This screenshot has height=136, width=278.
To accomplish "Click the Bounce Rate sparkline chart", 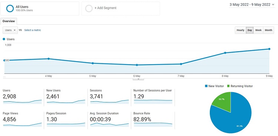I will point(153,125).
